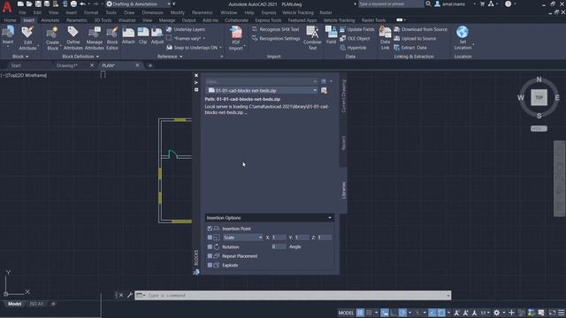Insert an OLE Object
The image size is (566, 318).
pyautogui.click(x=355, y=38)
